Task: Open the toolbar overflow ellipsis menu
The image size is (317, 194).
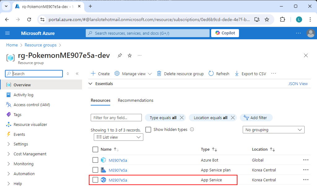Action: (x=274, y=73)
